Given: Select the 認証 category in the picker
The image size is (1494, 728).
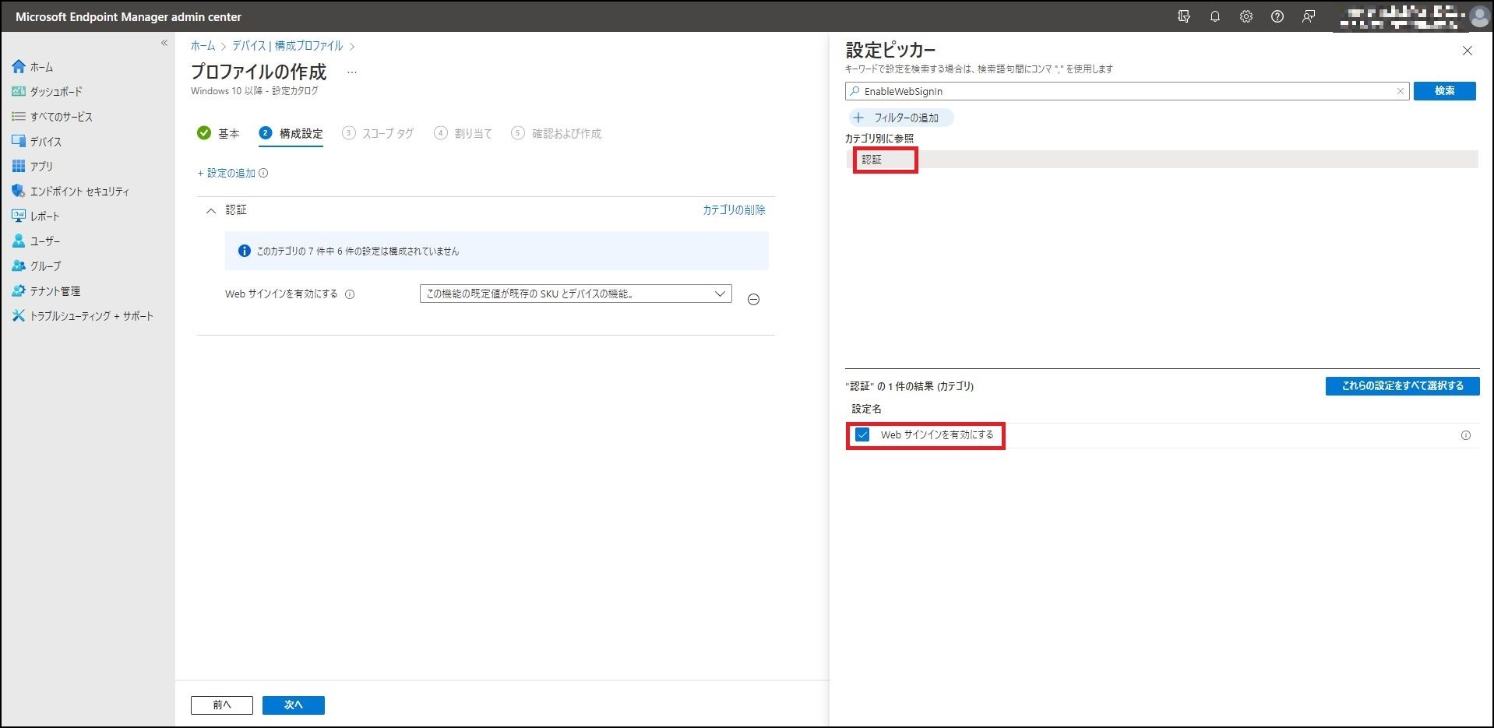Looking at the screenshot, I should pos(1161,160).
